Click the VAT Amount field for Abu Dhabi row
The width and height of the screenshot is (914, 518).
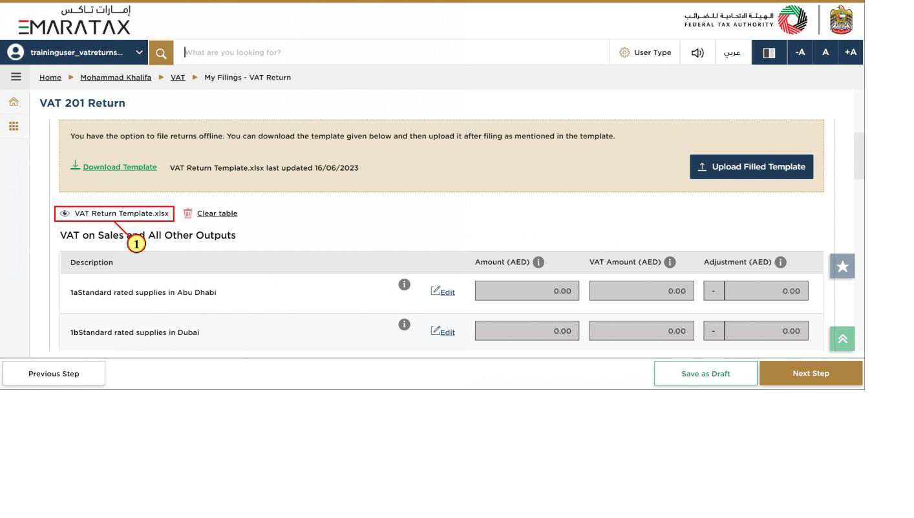641,291
